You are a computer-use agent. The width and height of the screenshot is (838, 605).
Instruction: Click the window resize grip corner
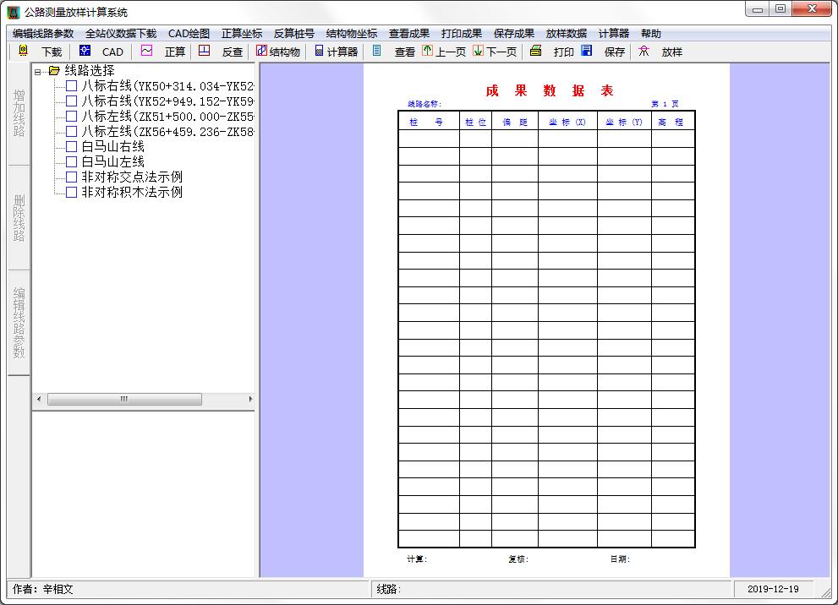point(827,591)
